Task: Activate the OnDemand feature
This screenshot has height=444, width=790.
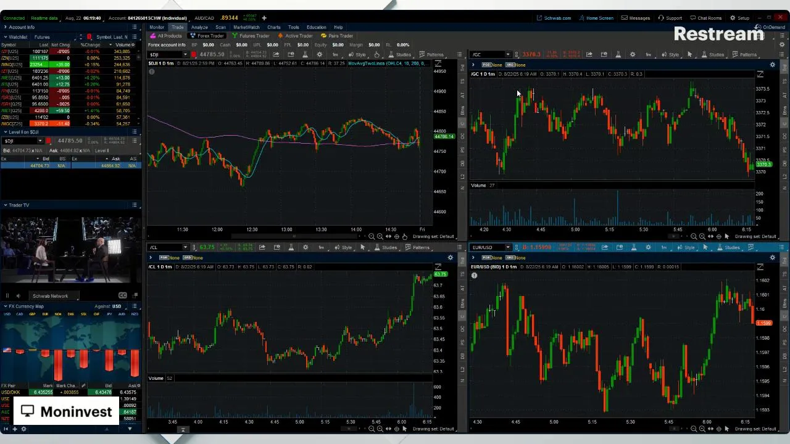Action: tap(770, 27)
